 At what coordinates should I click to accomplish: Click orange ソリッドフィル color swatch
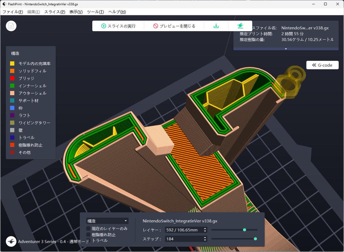pos(12,71)
